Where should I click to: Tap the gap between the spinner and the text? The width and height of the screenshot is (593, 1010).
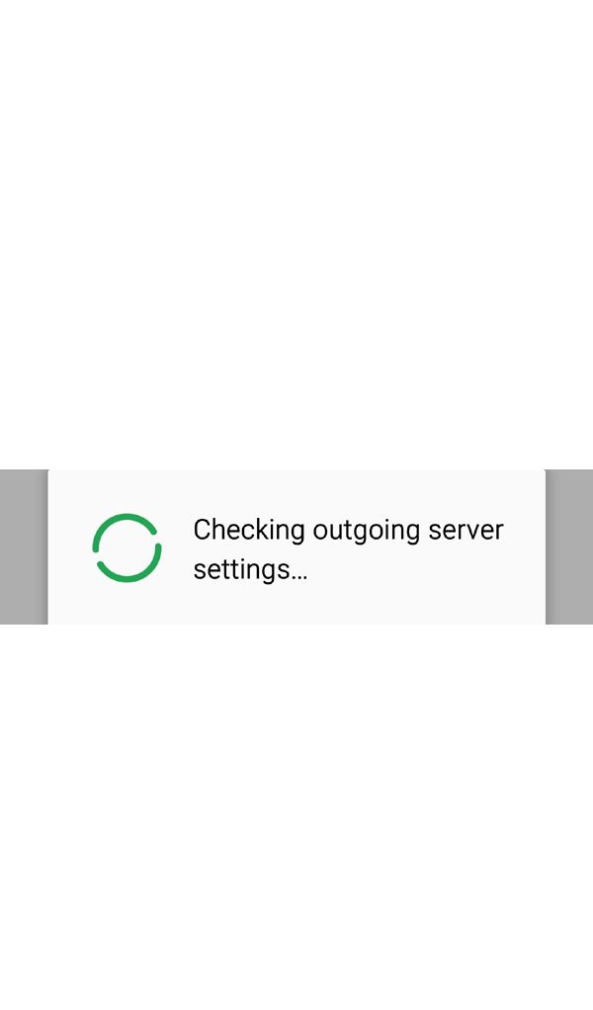pyautogui.click(x=178, y=548)
